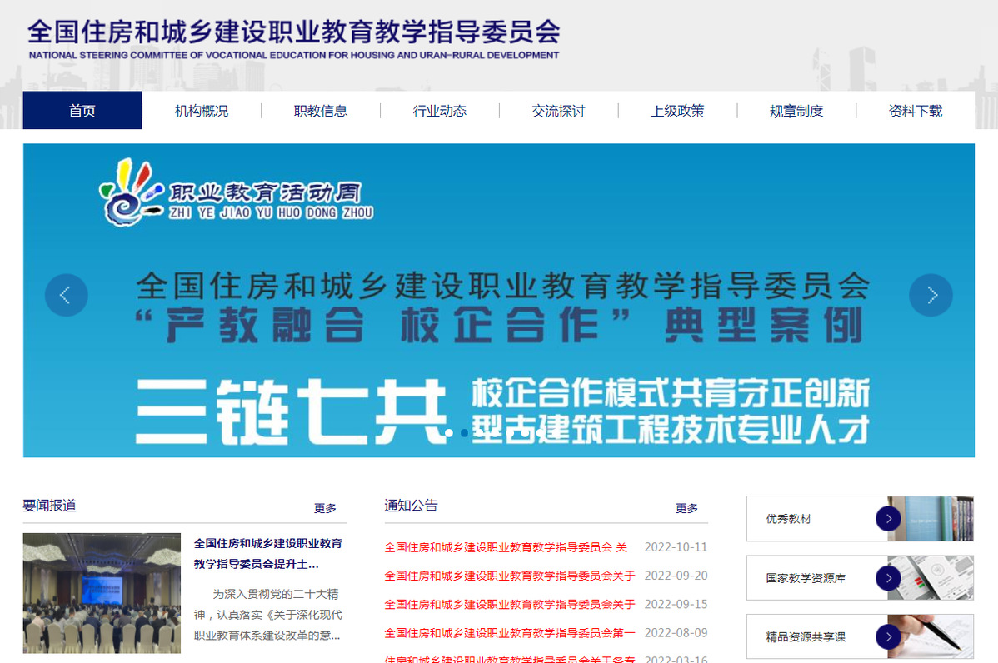Click the conference photo thumbnail under 要闻报道
The height and width of the screenshot is (663, 998).
pos(102,593)
